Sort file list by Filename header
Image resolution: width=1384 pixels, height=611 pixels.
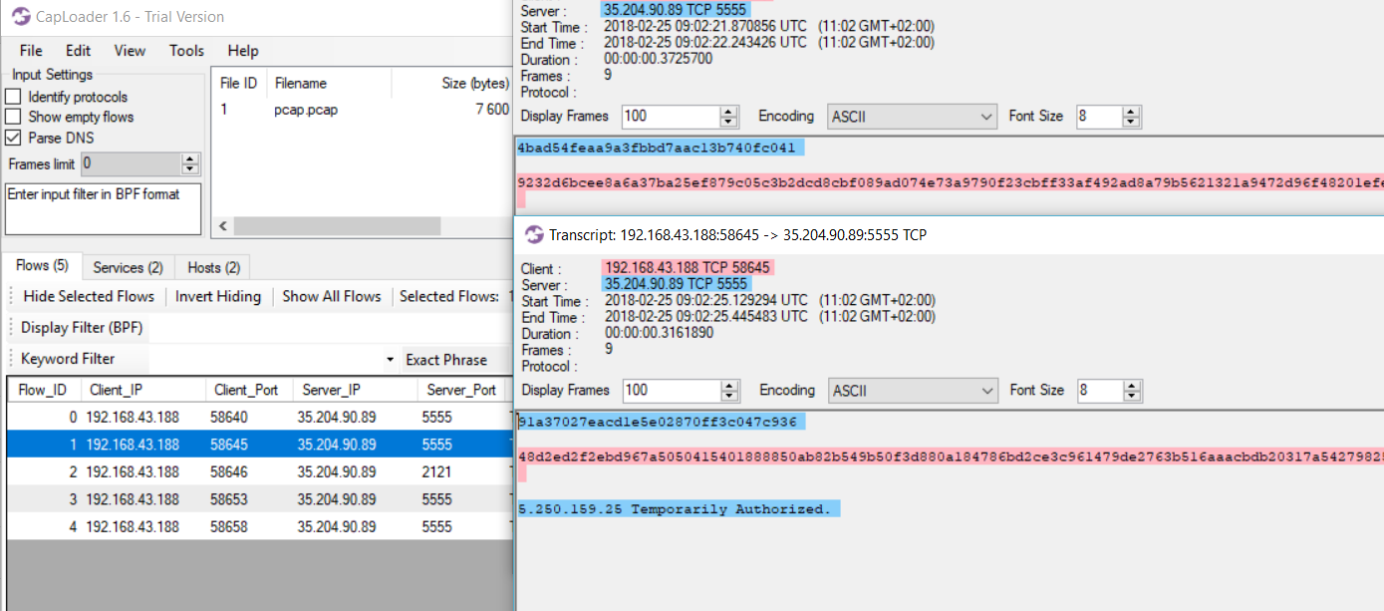(x=329, y=83)
